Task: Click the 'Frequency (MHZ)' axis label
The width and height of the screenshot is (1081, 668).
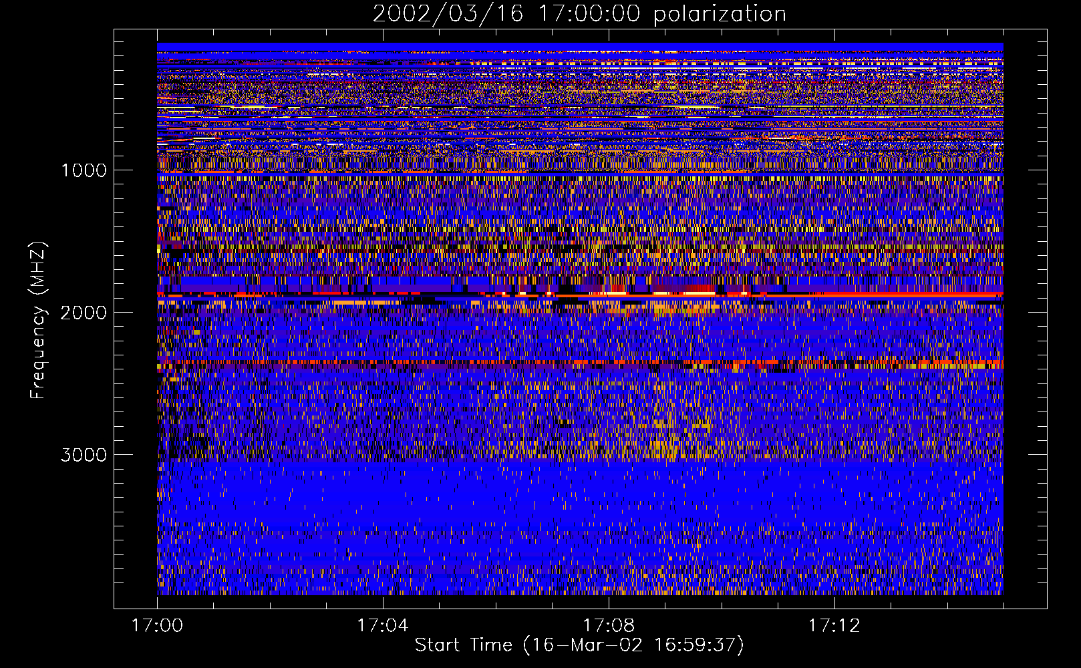Action: point(38,321)
